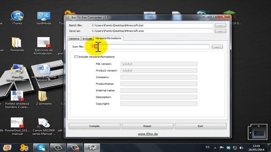This screenshot has width=271, height=152.
Task: Browse for an Icon file
Action: (217, 47)
